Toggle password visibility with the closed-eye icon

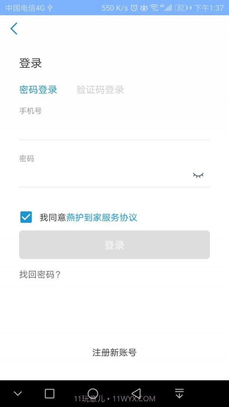(198, 175)
